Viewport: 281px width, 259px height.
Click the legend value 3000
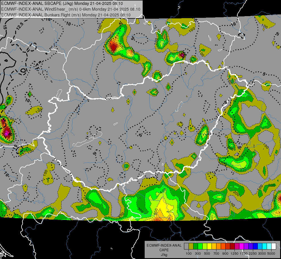click(262, 254)
